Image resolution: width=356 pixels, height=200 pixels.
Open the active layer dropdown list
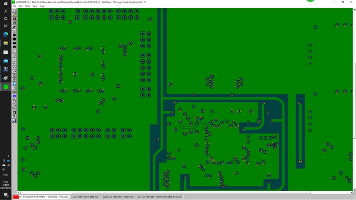click(x=70, y=197)
